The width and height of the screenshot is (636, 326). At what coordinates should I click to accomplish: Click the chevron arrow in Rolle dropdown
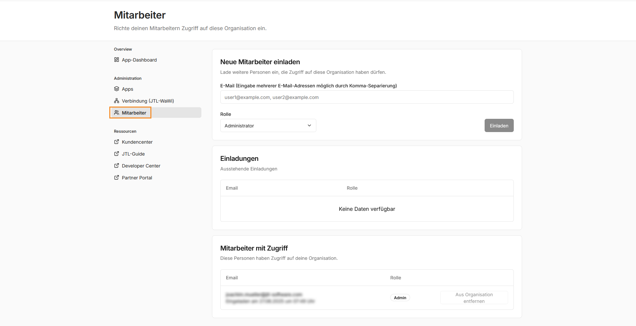point(309,126)
